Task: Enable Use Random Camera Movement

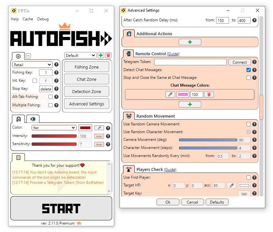Action: [248, 124]
